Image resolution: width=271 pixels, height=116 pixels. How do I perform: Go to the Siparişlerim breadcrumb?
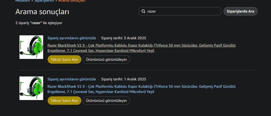(x=44, y=1)
